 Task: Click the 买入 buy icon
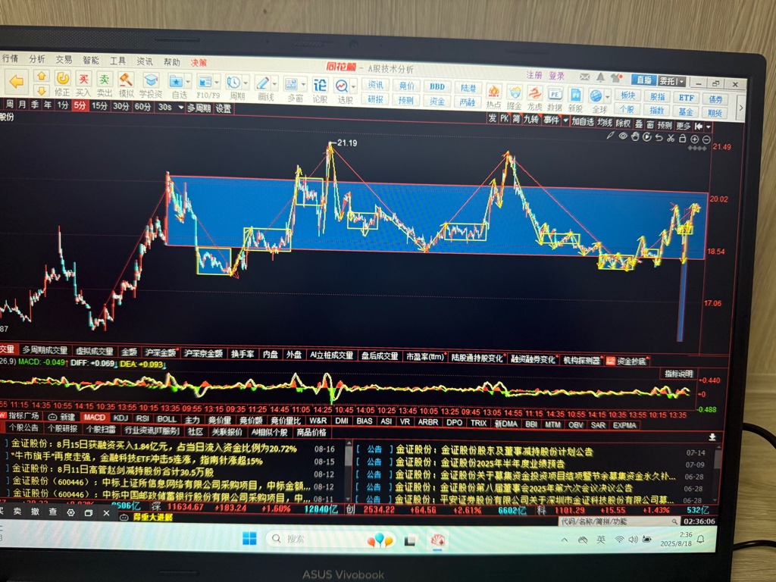[x=83, y=79]
